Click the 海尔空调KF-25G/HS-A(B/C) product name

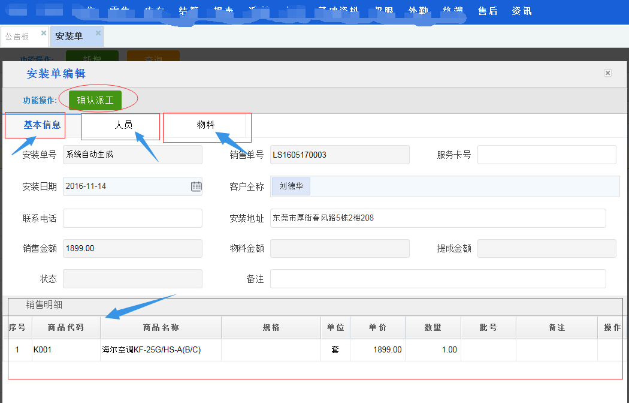pos(152,350)
